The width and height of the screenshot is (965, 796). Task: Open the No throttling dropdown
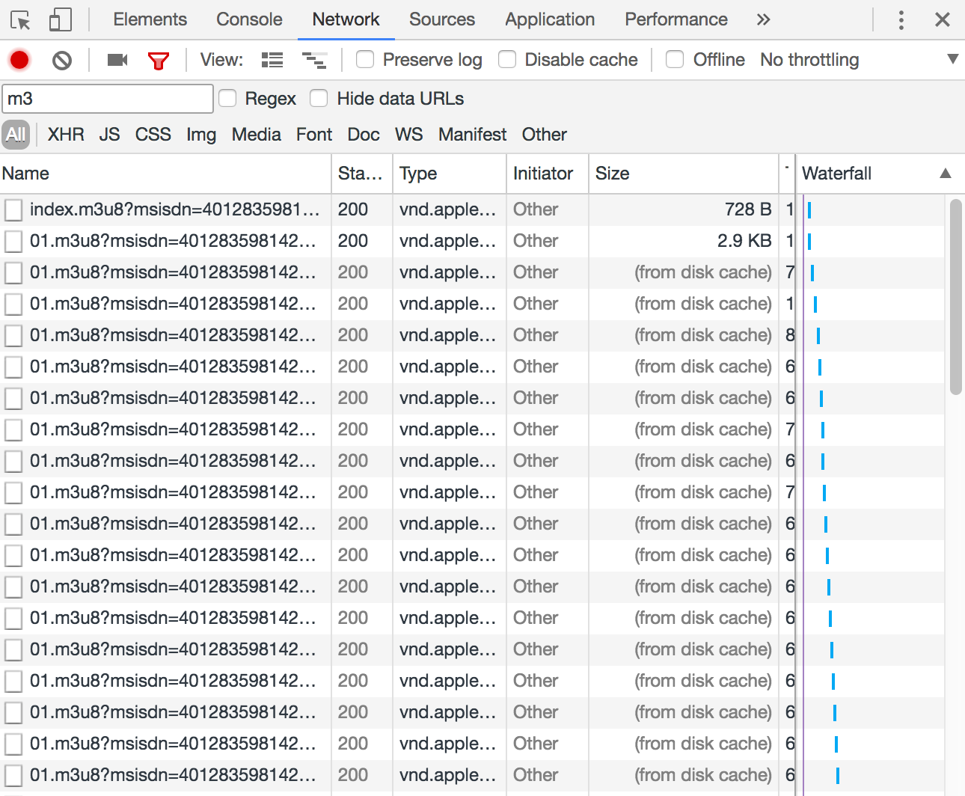pyautogui.click(x=809, y=59)
